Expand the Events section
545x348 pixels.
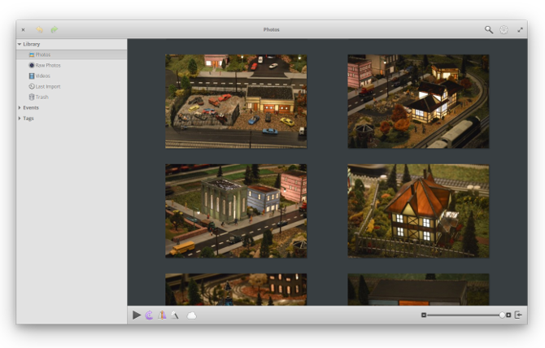click(20, 107)
